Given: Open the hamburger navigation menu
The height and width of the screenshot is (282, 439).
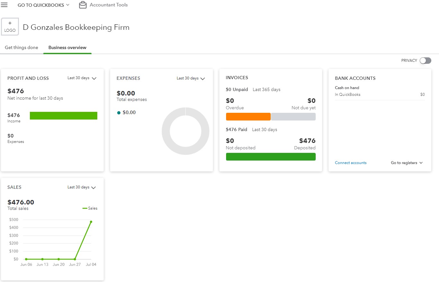Looking at the screenshot, I should coord(4,5).
